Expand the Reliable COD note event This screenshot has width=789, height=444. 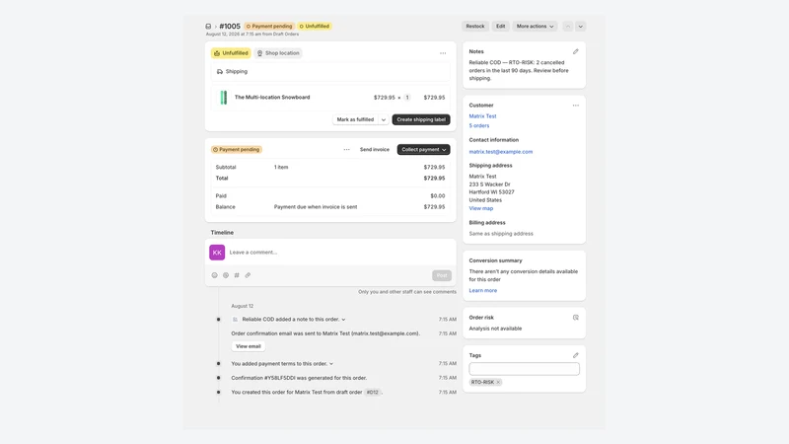[343, 319]
